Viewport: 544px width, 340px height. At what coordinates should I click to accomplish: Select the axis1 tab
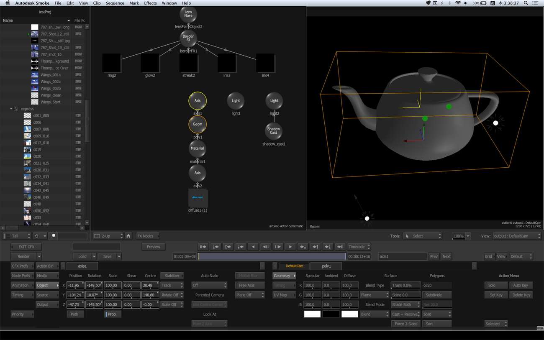pyautogui.click(x=82, y=266)
